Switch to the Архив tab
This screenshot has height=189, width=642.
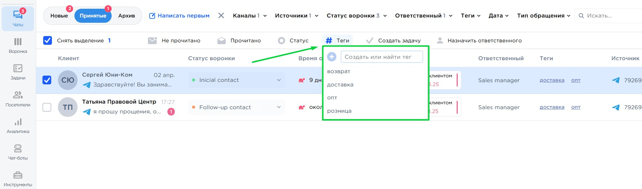point(127,16)
